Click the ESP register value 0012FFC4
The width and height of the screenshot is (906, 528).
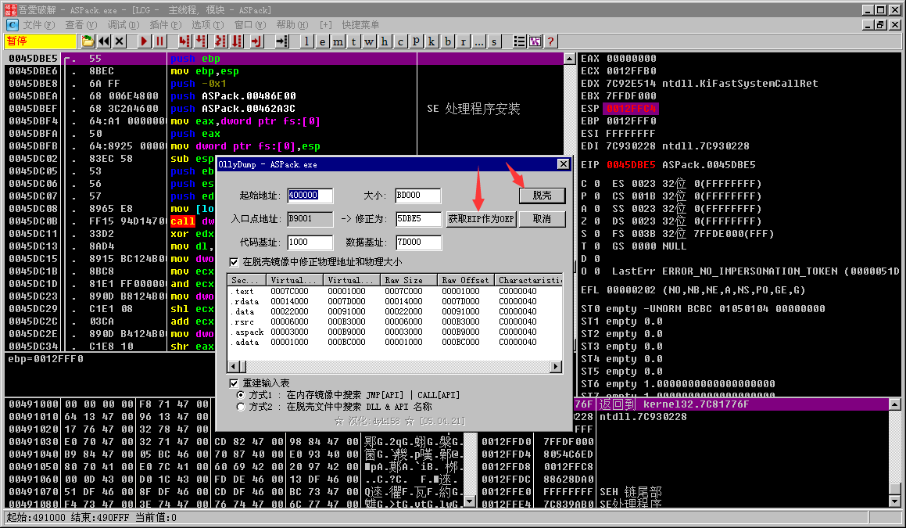click(631, 109)
